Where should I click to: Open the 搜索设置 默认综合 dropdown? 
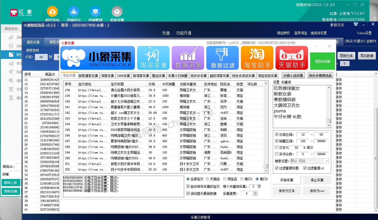[x=310, y=161]
